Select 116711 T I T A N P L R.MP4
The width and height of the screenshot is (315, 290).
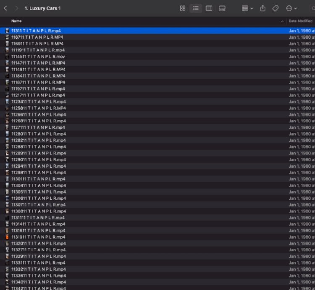tap(37, 37)
